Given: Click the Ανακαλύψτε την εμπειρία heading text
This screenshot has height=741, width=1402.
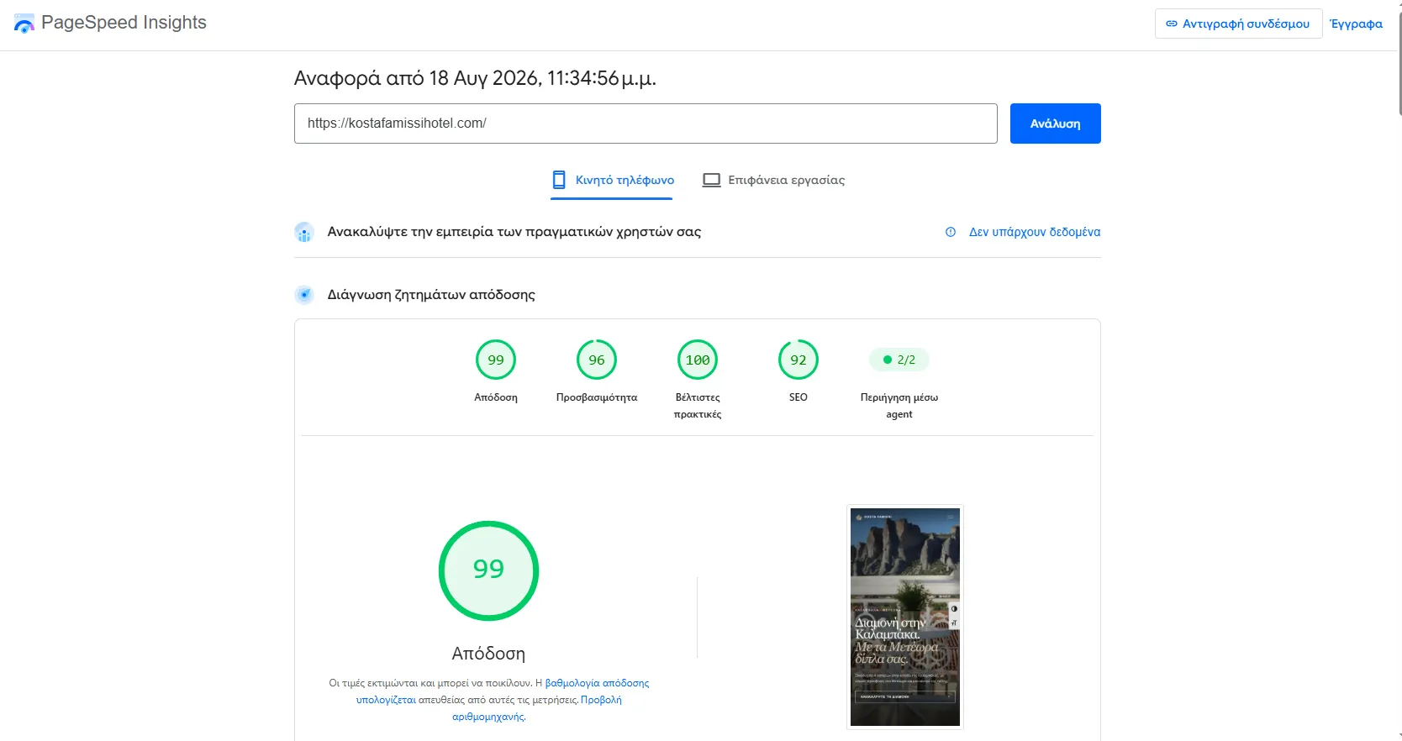Looking at the screenshot, I should click(x=514, y=232).
